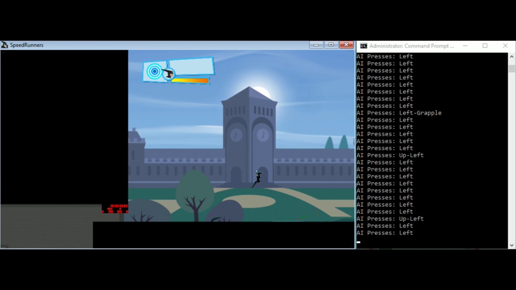Minimize the SpeedRunners window
The image size is (516, 290).
(316, 45)
